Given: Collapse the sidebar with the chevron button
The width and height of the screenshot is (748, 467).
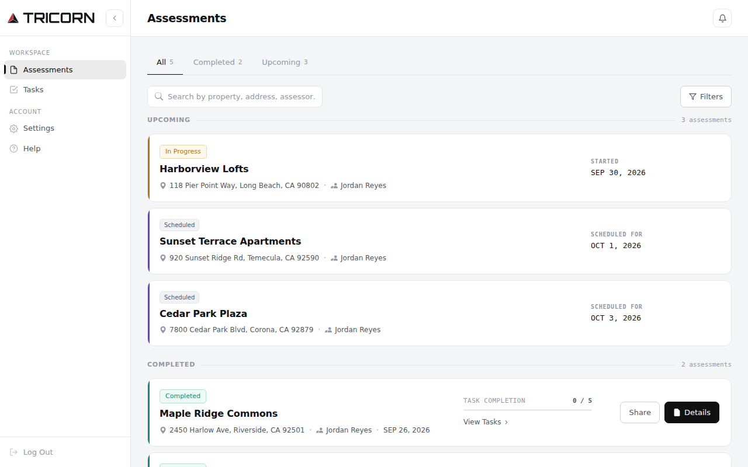Looking at the screenshot, I should (x=115, y=18).
